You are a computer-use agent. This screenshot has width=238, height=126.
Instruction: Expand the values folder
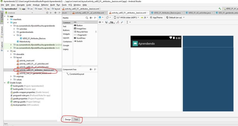coord(11,80)
